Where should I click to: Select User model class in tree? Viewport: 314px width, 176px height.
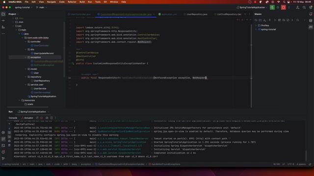coord(36,73)
